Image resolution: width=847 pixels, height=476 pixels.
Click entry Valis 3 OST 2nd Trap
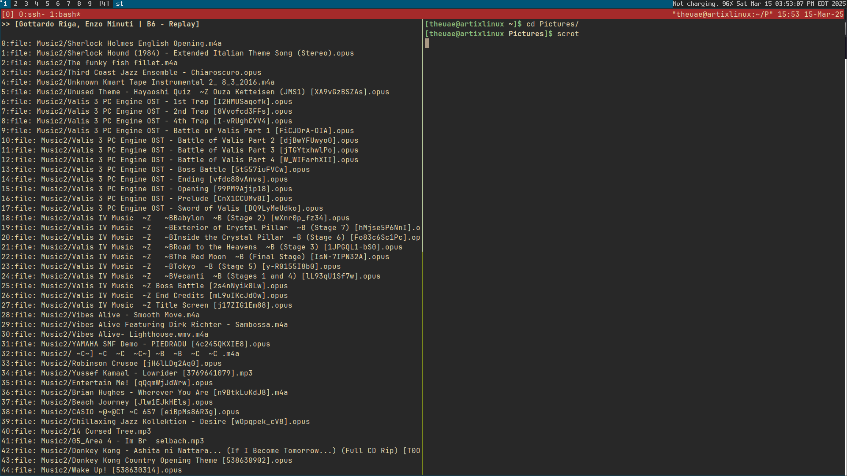click(147, 112)
